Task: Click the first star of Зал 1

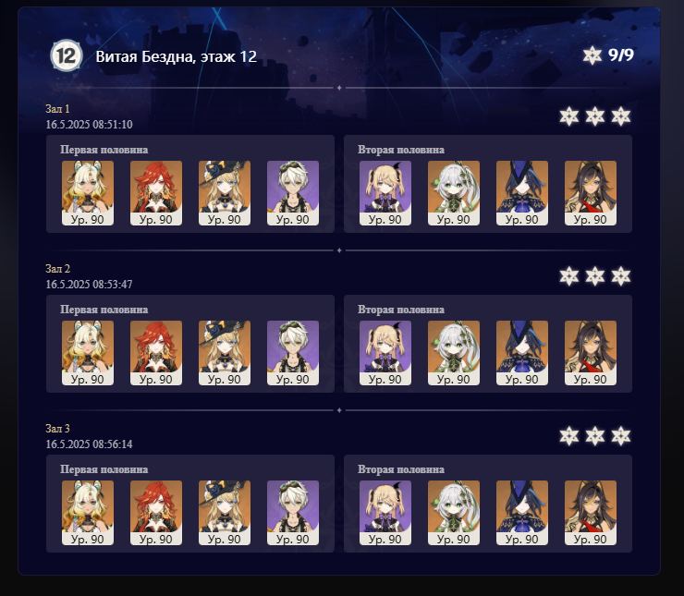Action: click(x=568, y=116)
